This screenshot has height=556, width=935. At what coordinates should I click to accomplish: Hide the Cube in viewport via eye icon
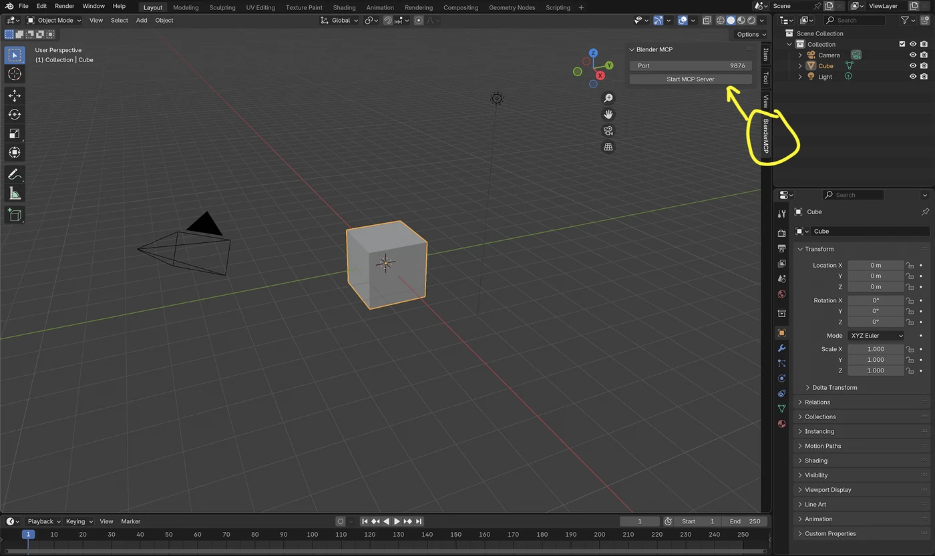[x=913, y=66]
